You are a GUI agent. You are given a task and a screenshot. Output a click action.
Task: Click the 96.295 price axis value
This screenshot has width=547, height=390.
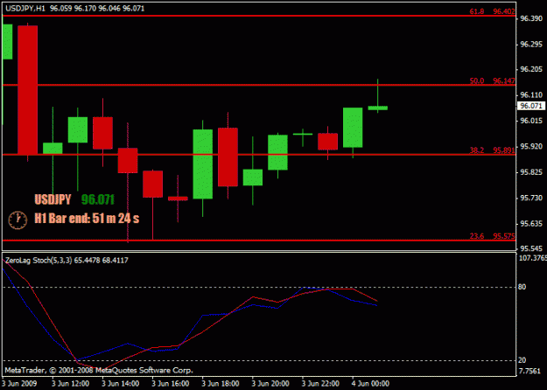tap(531, 45)
